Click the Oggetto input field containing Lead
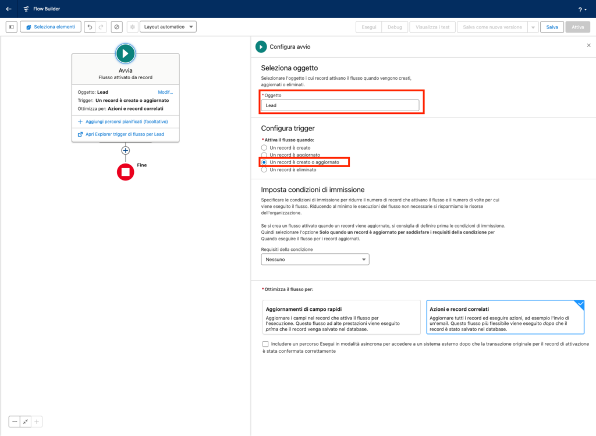 pyautogui.click(x=340, y=105)
